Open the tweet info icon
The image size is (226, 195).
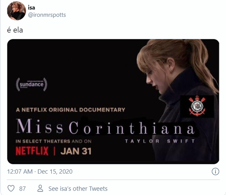click(215, 172)
